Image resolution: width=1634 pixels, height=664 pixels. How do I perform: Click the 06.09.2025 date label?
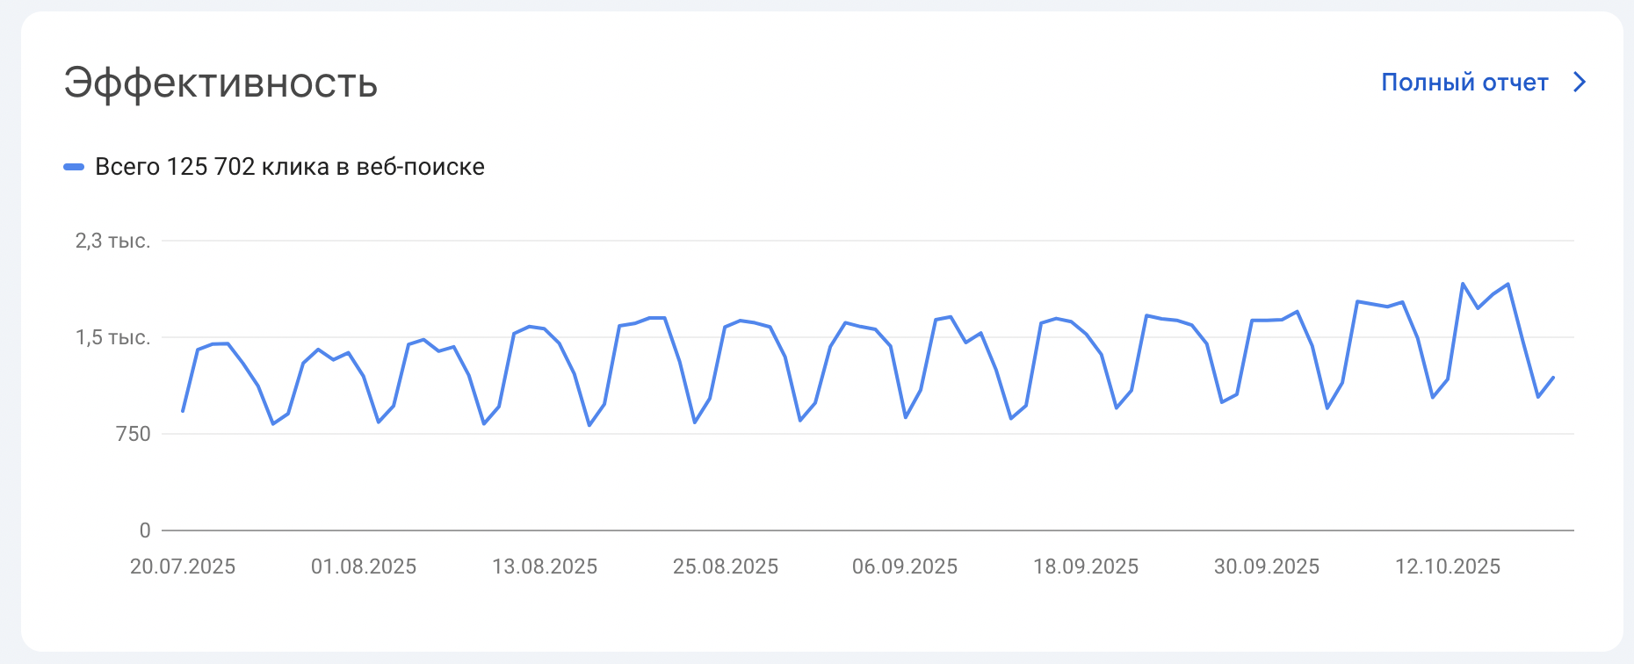click(905, 567)
